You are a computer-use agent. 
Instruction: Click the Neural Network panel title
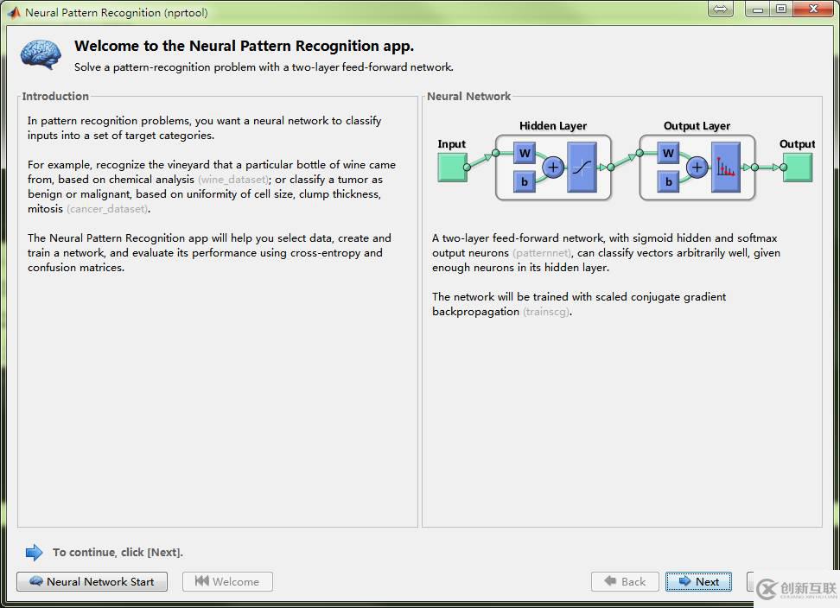[x=468, y=97]
